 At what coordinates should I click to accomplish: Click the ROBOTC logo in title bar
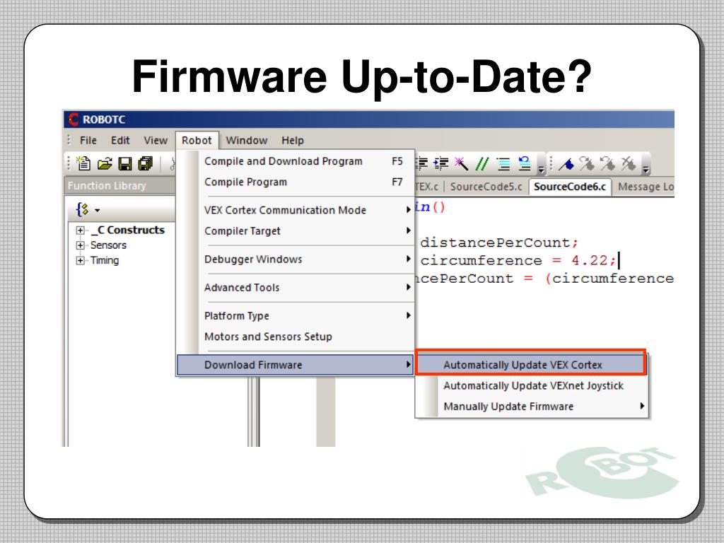coord(74,119)
